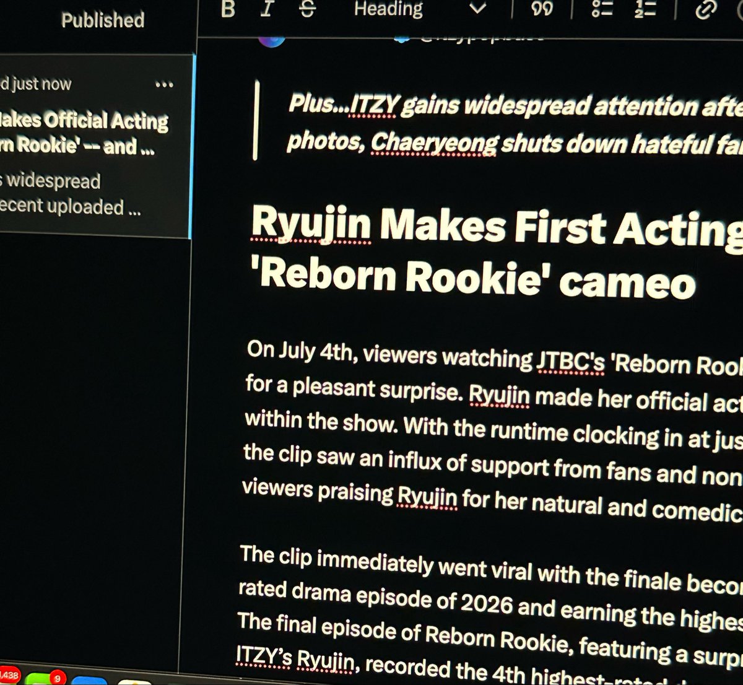Click the misspelled word 'Chaeryeong' in the blockquote
The width and height of the screenshot is (743, 685).
tap(434, 144)
